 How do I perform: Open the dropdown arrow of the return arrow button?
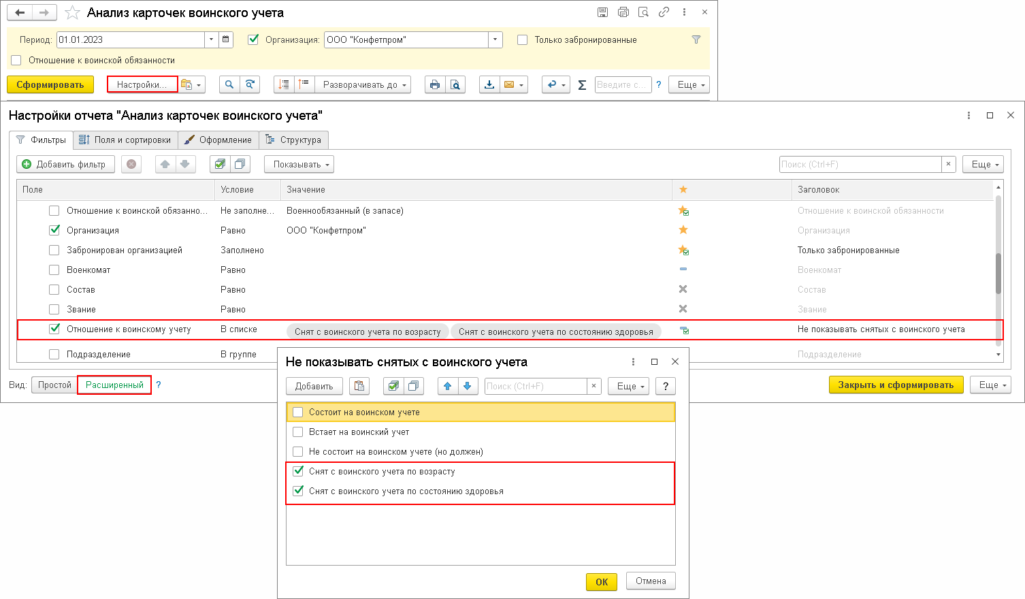pyautogui.click(x=564, y=84)
